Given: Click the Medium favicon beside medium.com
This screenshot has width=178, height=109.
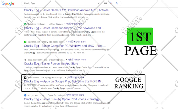Looking at the screenshot, I should (25, 78).
